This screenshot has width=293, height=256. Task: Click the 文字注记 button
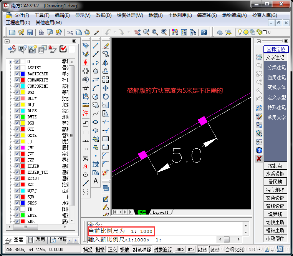pos(275,57)
